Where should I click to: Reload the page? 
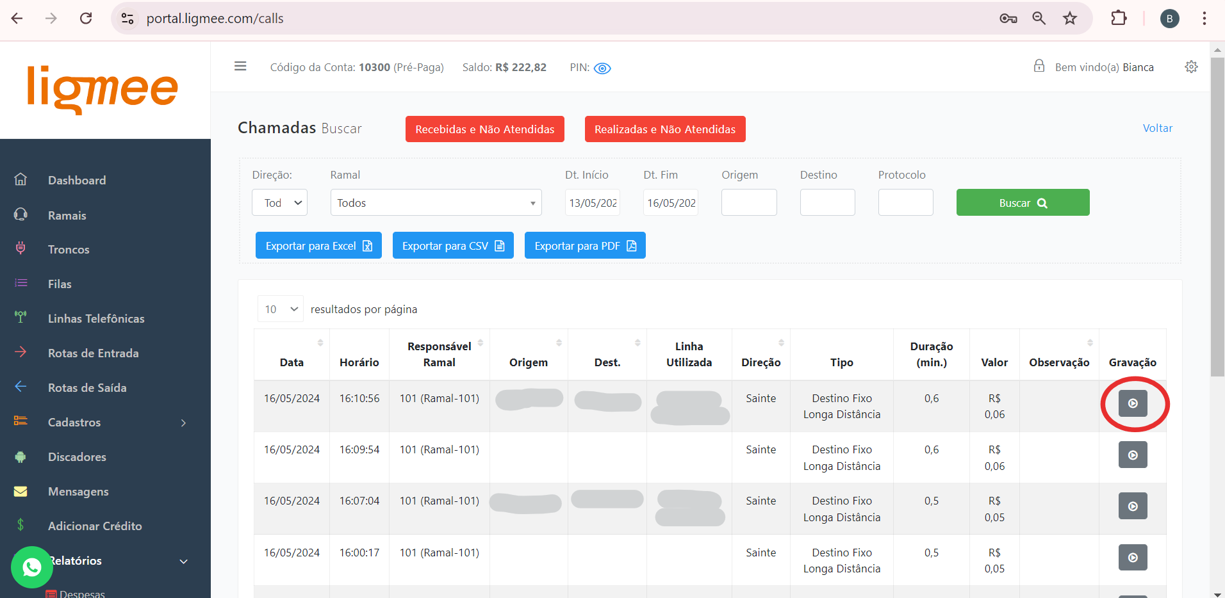pyautogui.click(x=86, y=19)
